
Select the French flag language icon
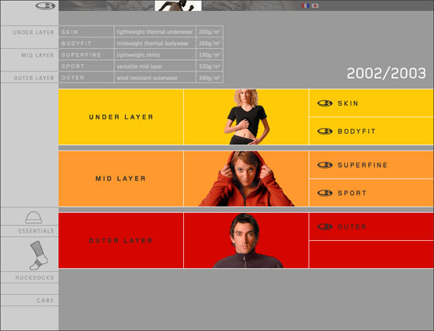click(306, 5)
